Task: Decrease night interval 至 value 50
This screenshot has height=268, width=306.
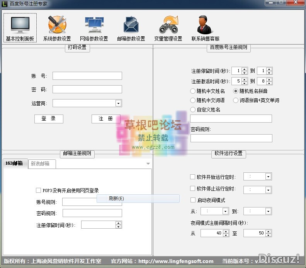Action: click(269, 235)
